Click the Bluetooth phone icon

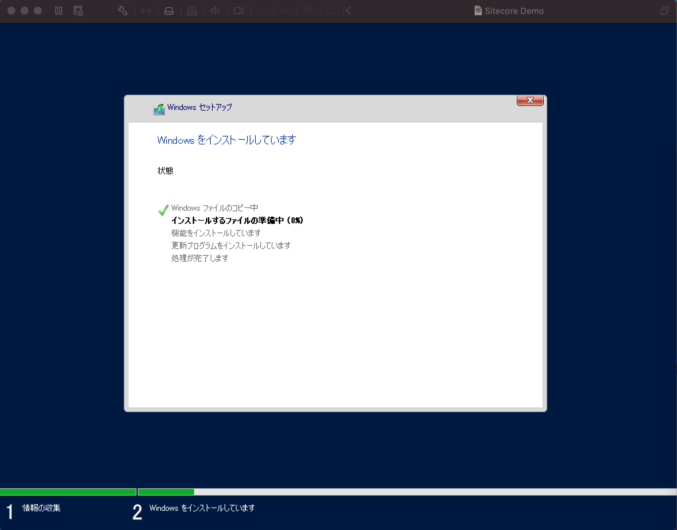(x=262, y=11)
